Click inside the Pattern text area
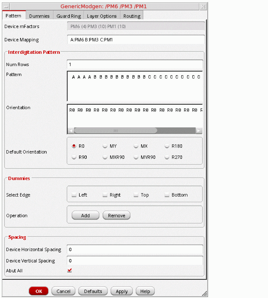This screenshot has width=268, height=298. pyautogui.click(x=135, y=86)
